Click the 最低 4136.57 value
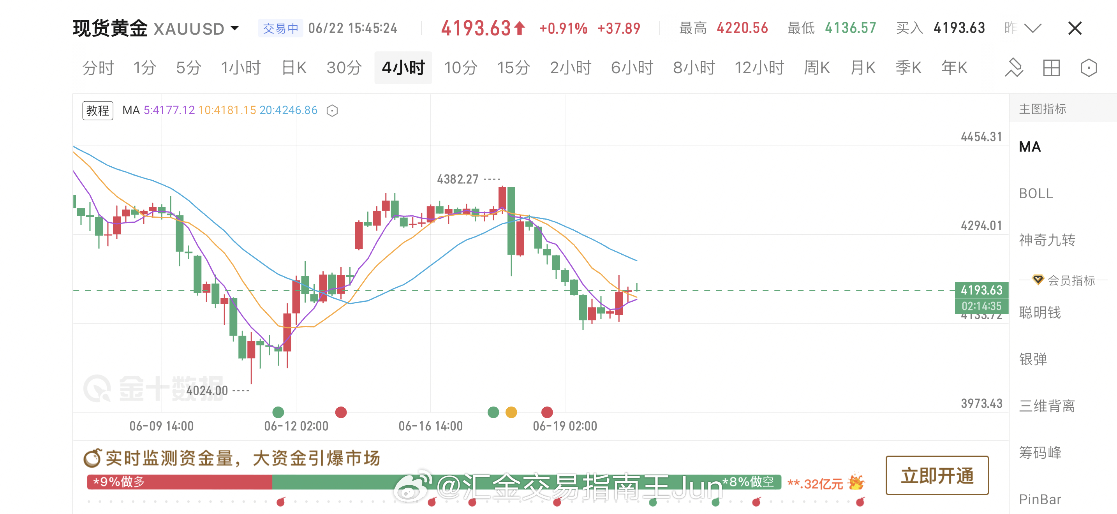Screen dimensions: 1117x514 pos(850,28)
